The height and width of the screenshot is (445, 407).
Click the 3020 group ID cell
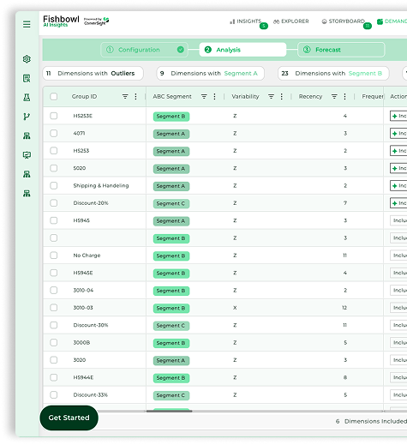pos(80,360)
